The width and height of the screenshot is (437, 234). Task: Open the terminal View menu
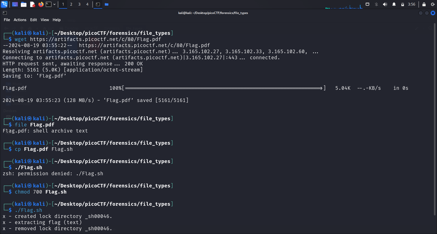tap(45, 20)
